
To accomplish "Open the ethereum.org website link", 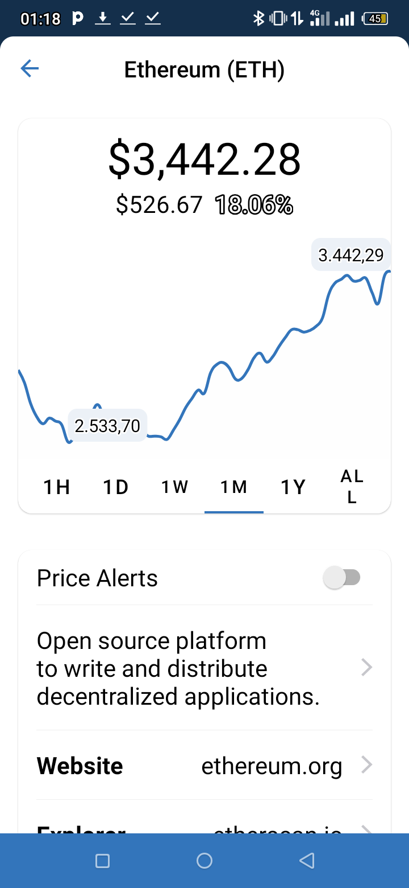I will pos(272,766).
